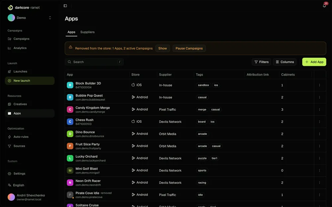Open row menu for Block Builder 3D
This screenshot has width=332, height=207.
point(319,85)
